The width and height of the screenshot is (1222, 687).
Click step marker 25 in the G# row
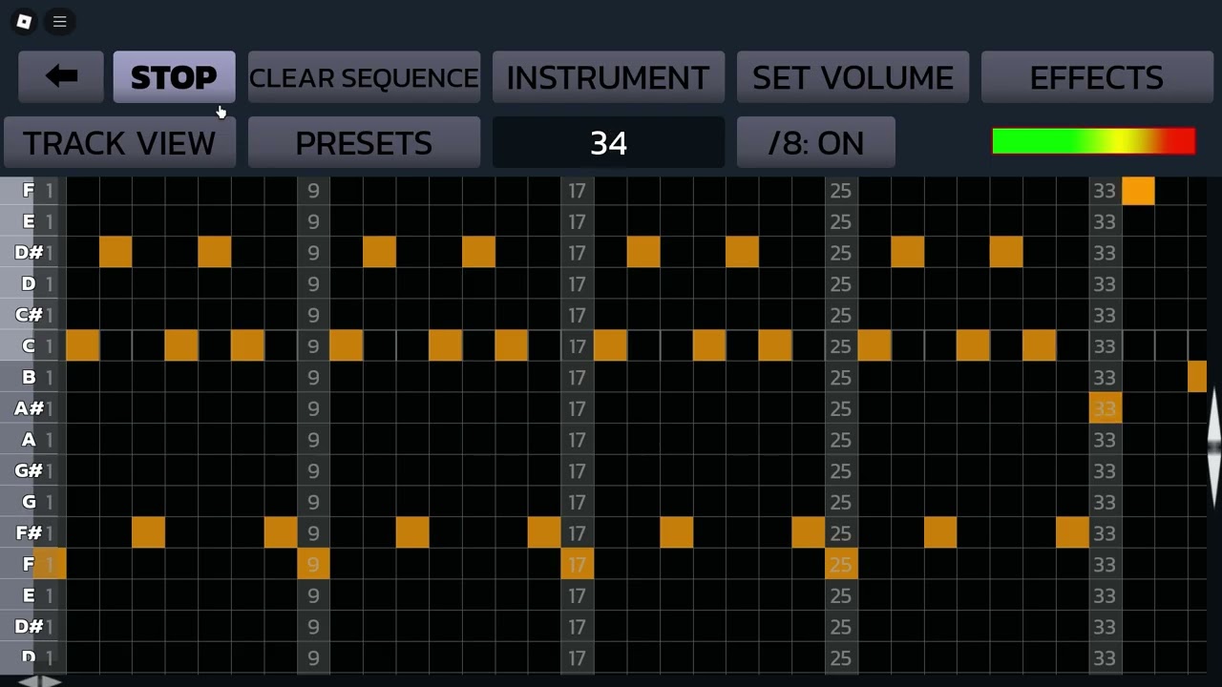pos(840,470)
